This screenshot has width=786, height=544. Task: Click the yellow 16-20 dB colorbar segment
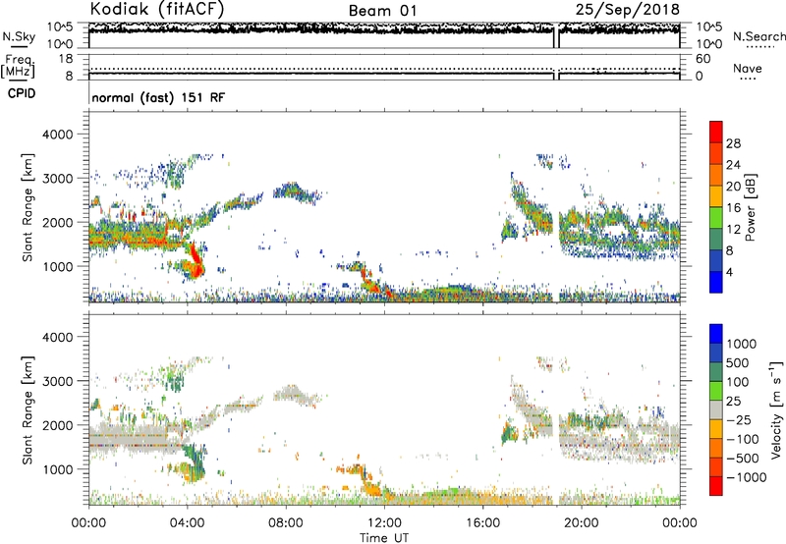click(x=716, y=196)
